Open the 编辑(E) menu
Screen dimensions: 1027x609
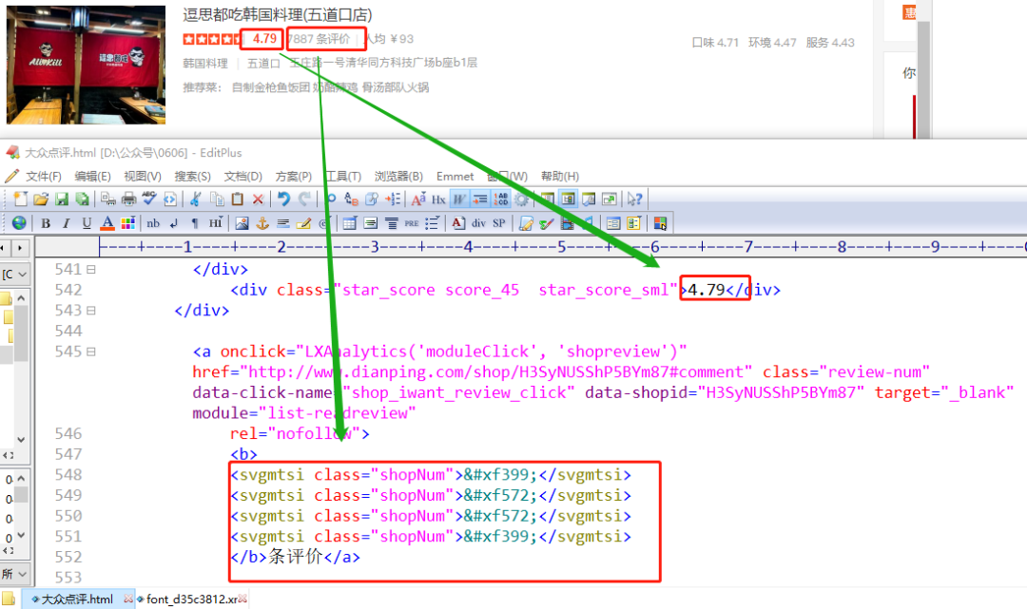(x=92, y=177)
